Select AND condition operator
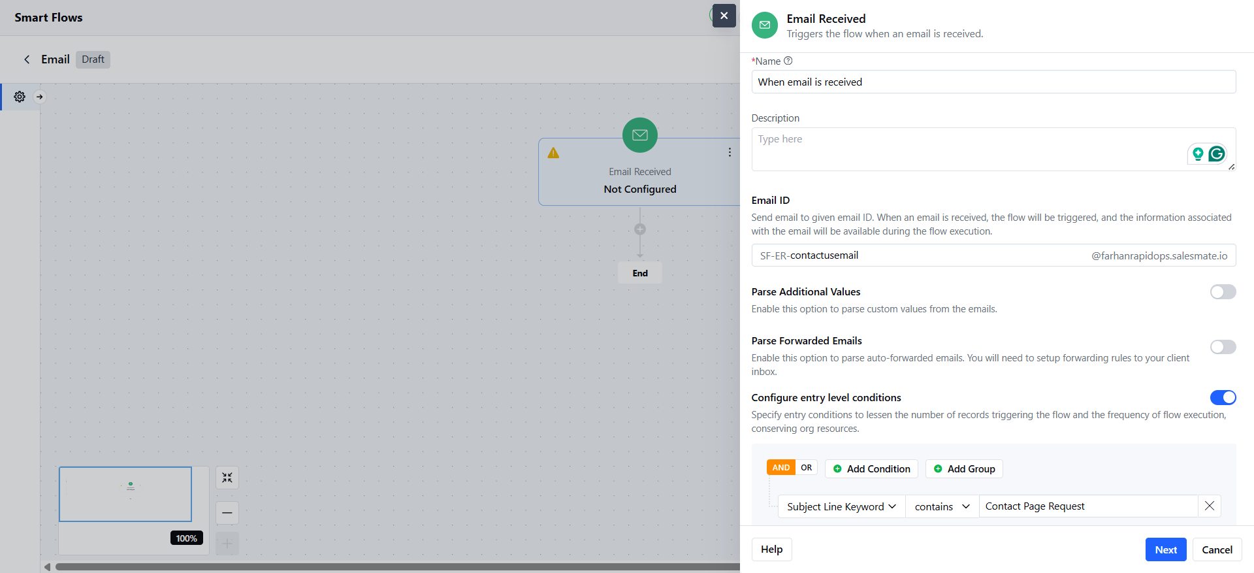1254x573 pixels. (781, 468)
